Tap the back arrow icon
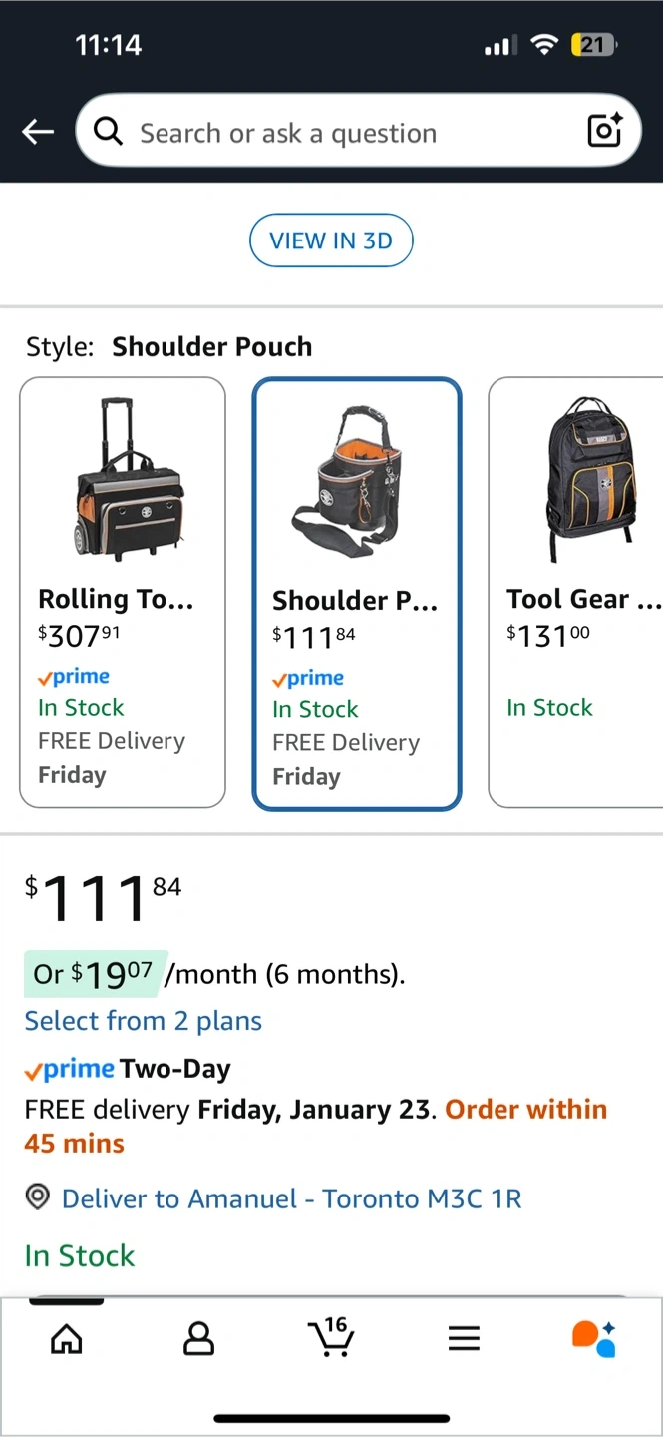663x1437 pixels. 38,132
